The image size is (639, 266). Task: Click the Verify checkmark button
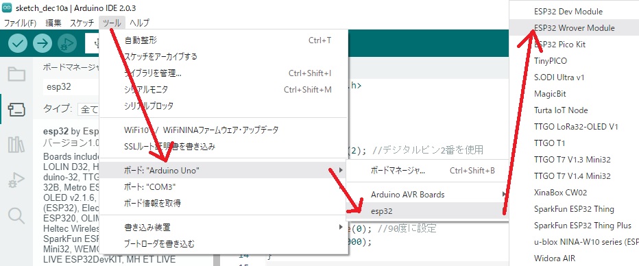tap(18, 43)
